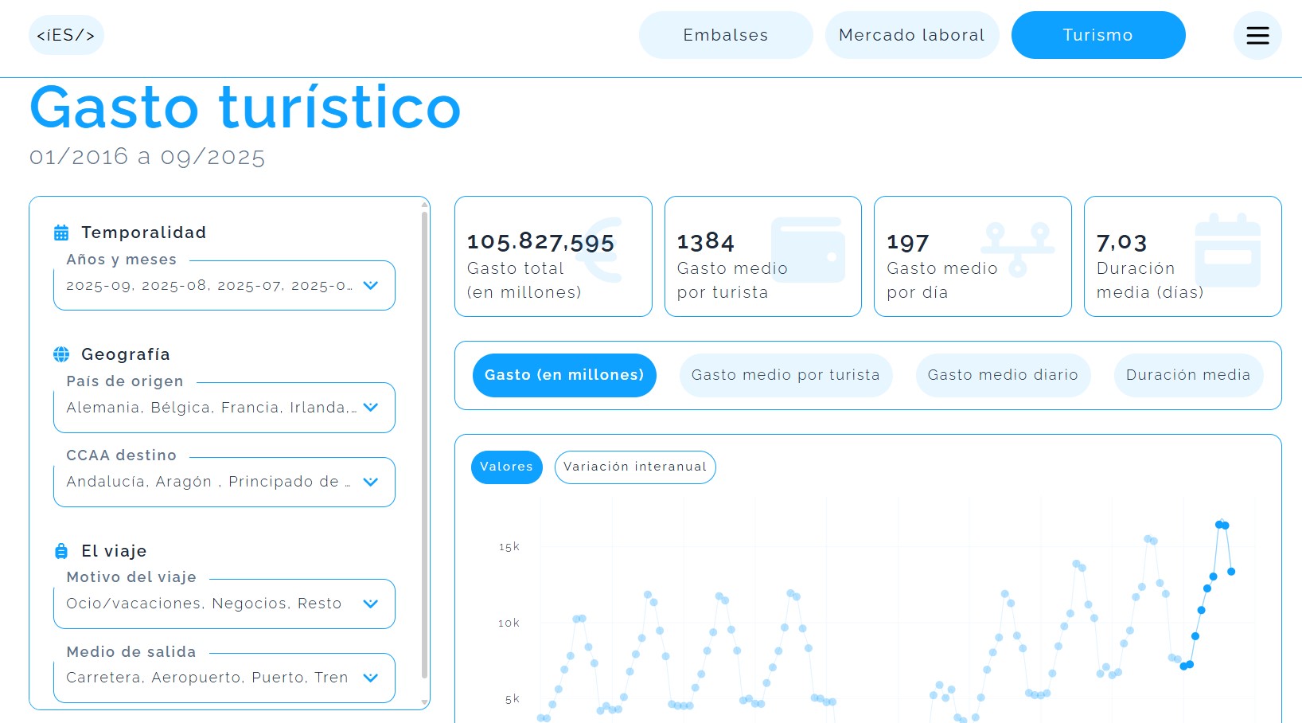The image size is (1302, 723).
Task: Click the Temporalidad calendar icon
Action: point(61,233)
